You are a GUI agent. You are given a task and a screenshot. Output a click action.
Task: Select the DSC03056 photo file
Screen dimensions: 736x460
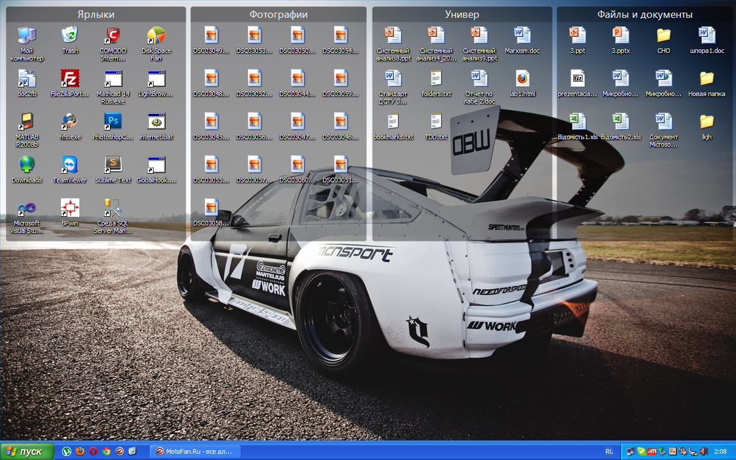[255, 122]
